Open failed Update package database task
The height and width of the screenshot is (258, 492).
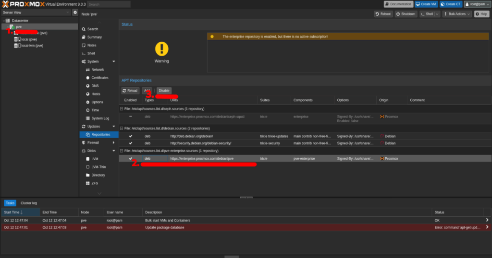click(x=246, y=228)
